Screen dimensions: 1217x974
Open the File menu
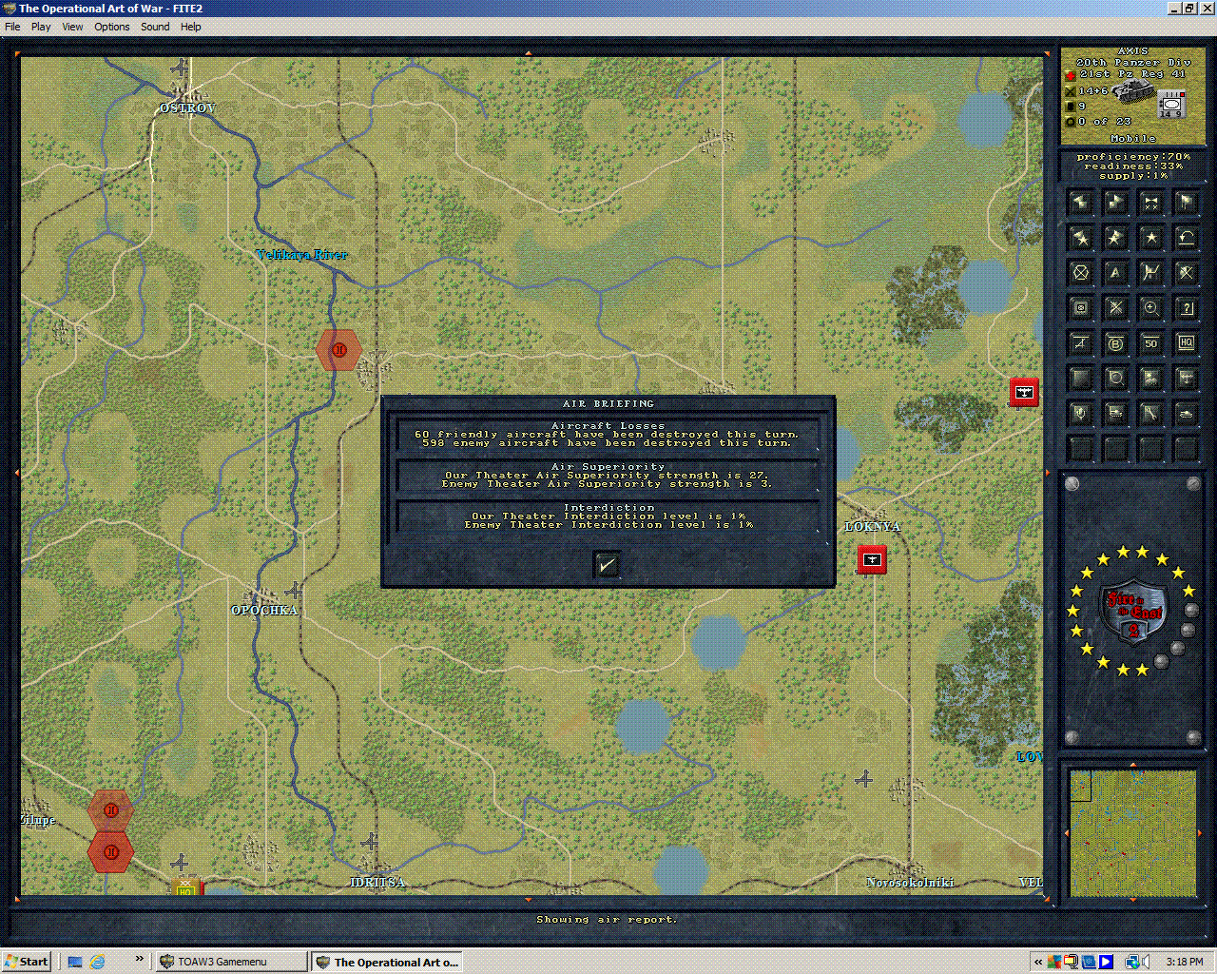click(12, 27)
